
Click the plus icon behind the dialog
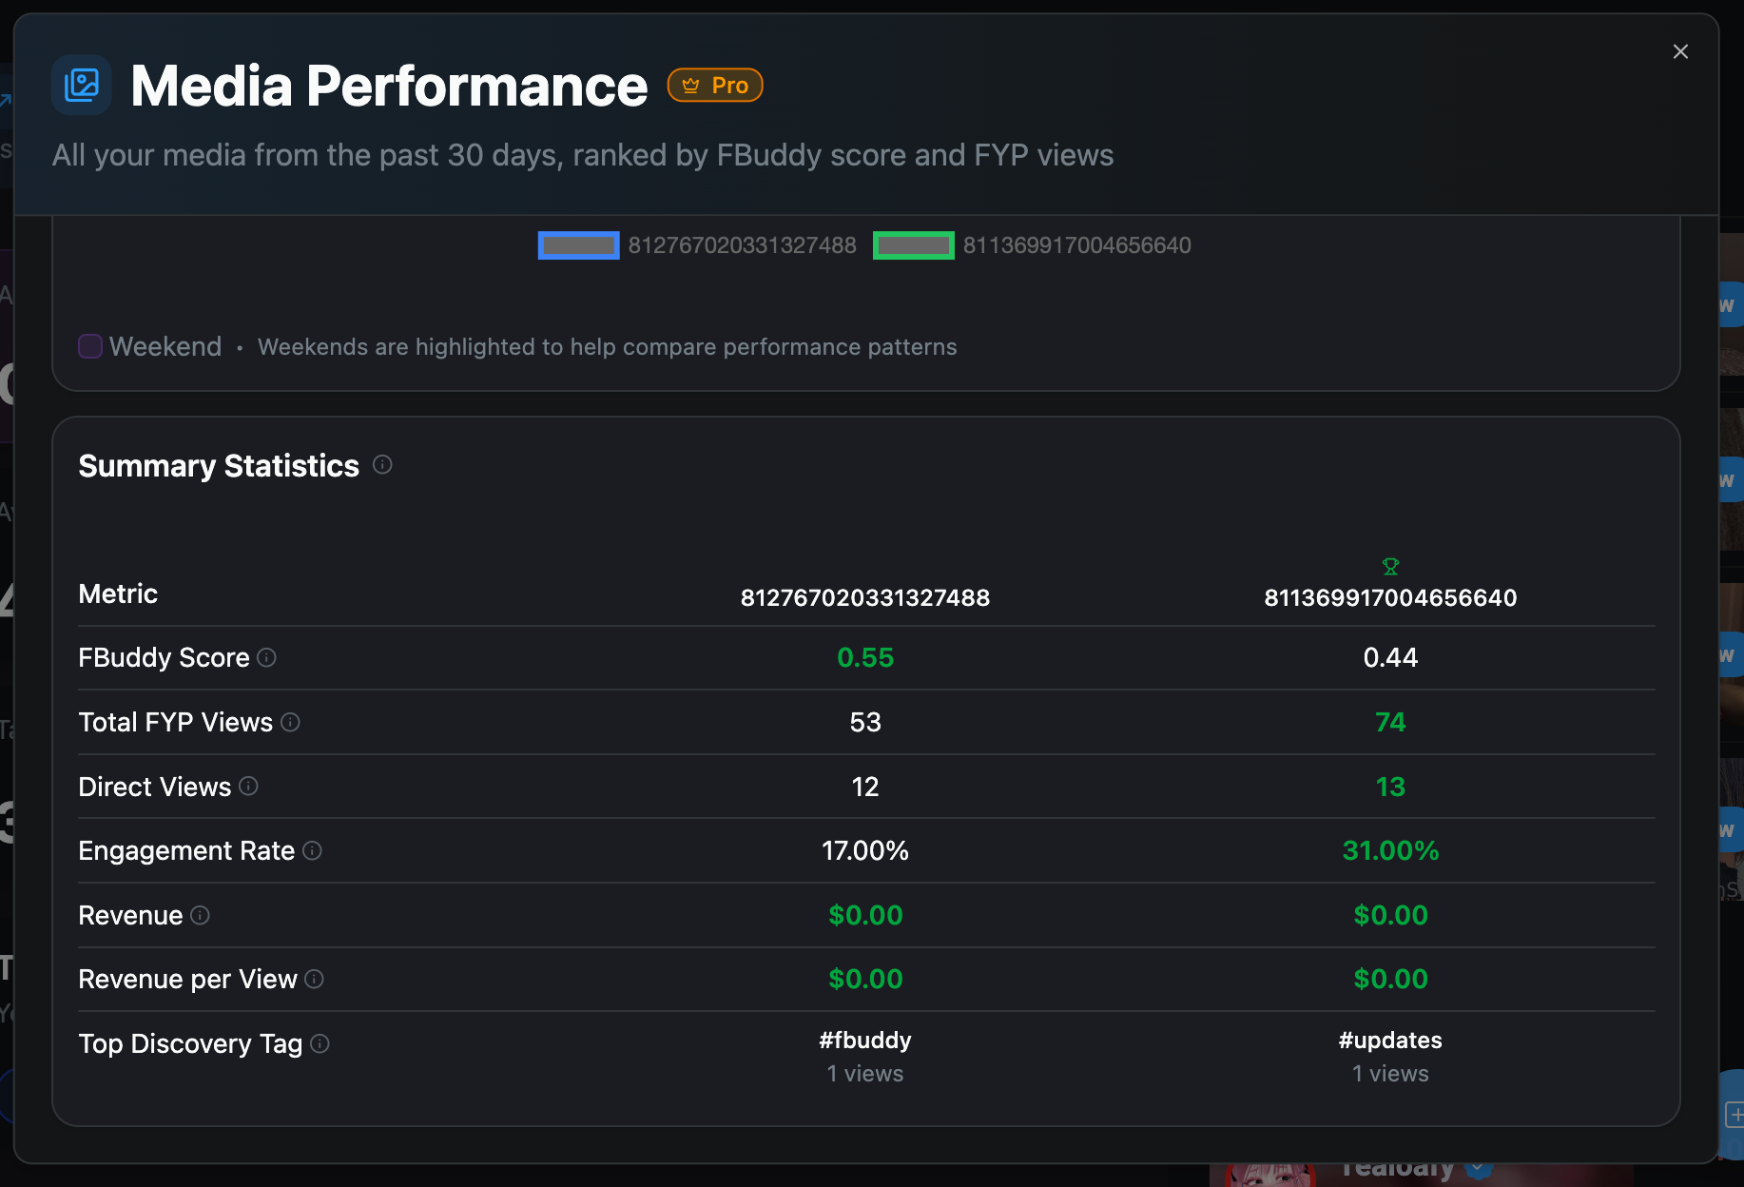tap(1734, 1115)
